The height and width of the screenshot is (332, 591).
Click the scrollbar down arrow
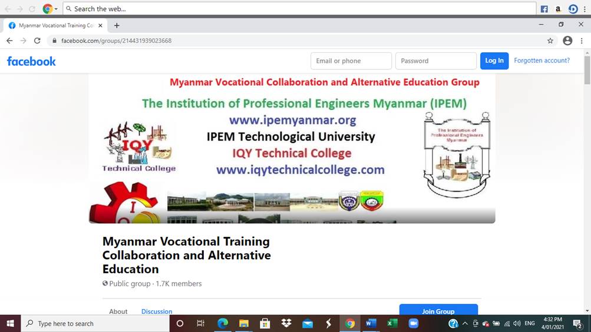pyautogui.click(x=587, y=311)
